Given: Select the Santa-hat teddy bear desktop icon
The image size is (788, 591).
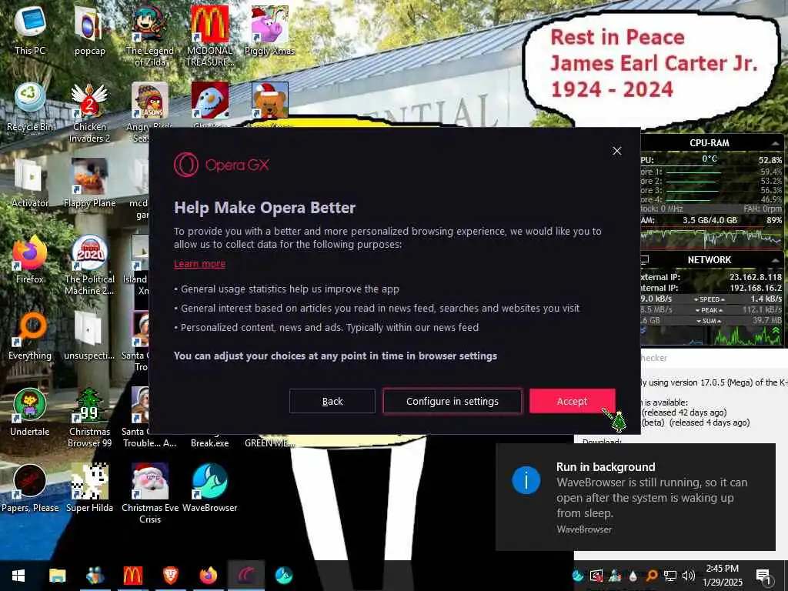Looking at the screenshot, I should [270, 101].
